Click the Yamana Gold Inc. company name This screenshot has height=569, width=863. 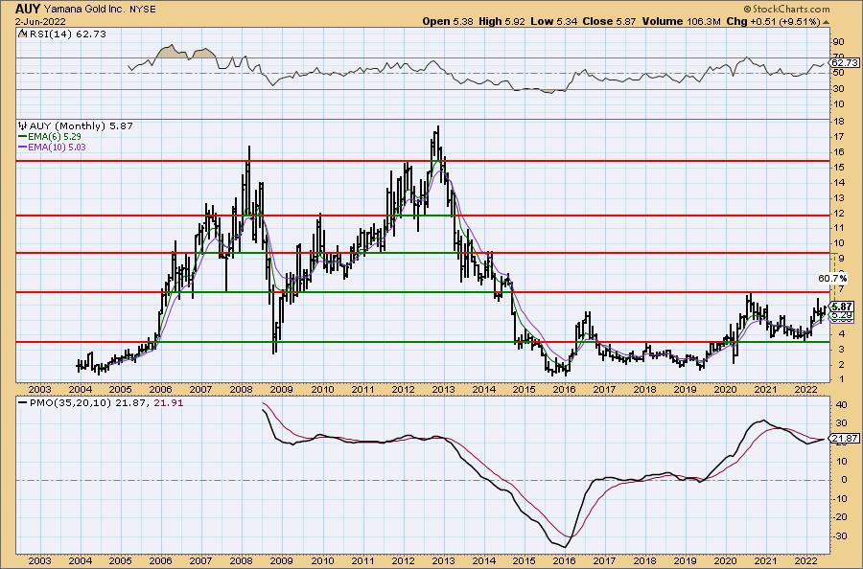point(85,10)
